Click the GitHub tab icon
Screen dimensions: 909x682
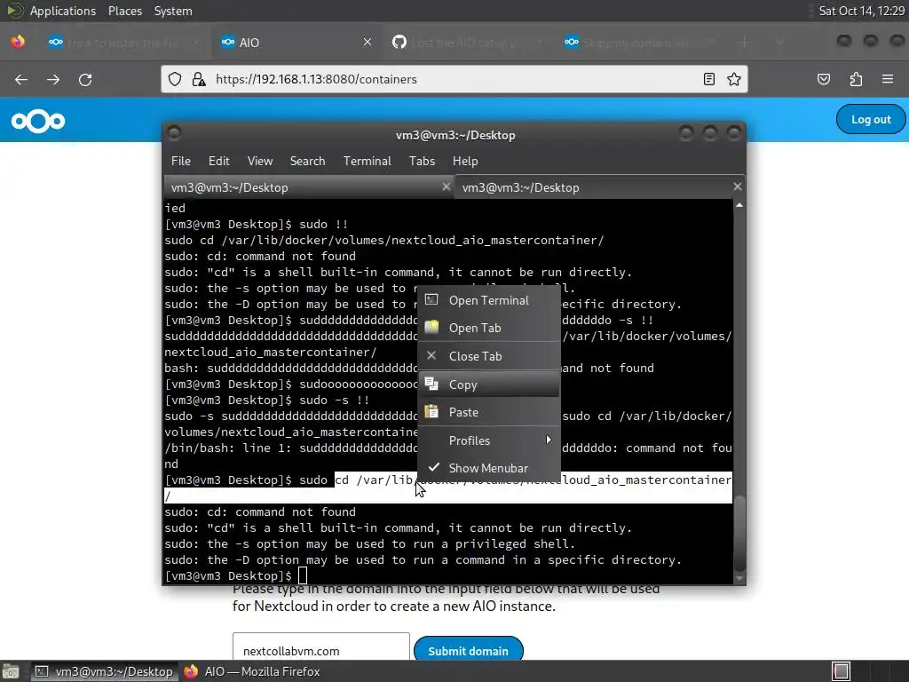click(399, 42)
